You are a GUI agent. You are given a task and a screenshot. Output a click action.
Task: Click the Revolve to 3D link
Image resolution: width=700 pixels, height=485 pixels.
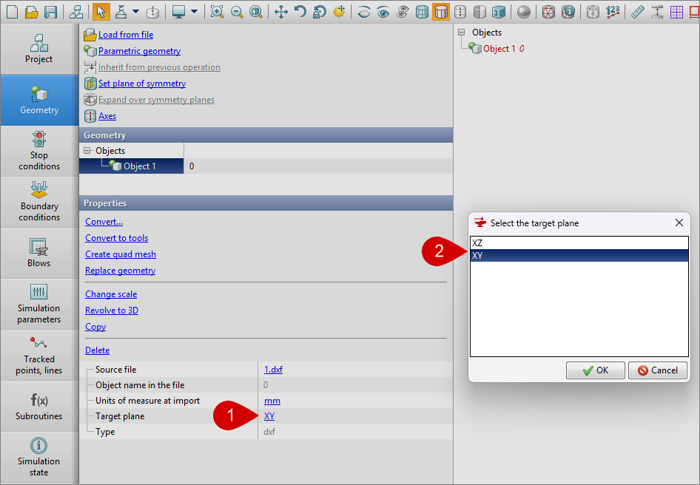[x=112, y=311]
